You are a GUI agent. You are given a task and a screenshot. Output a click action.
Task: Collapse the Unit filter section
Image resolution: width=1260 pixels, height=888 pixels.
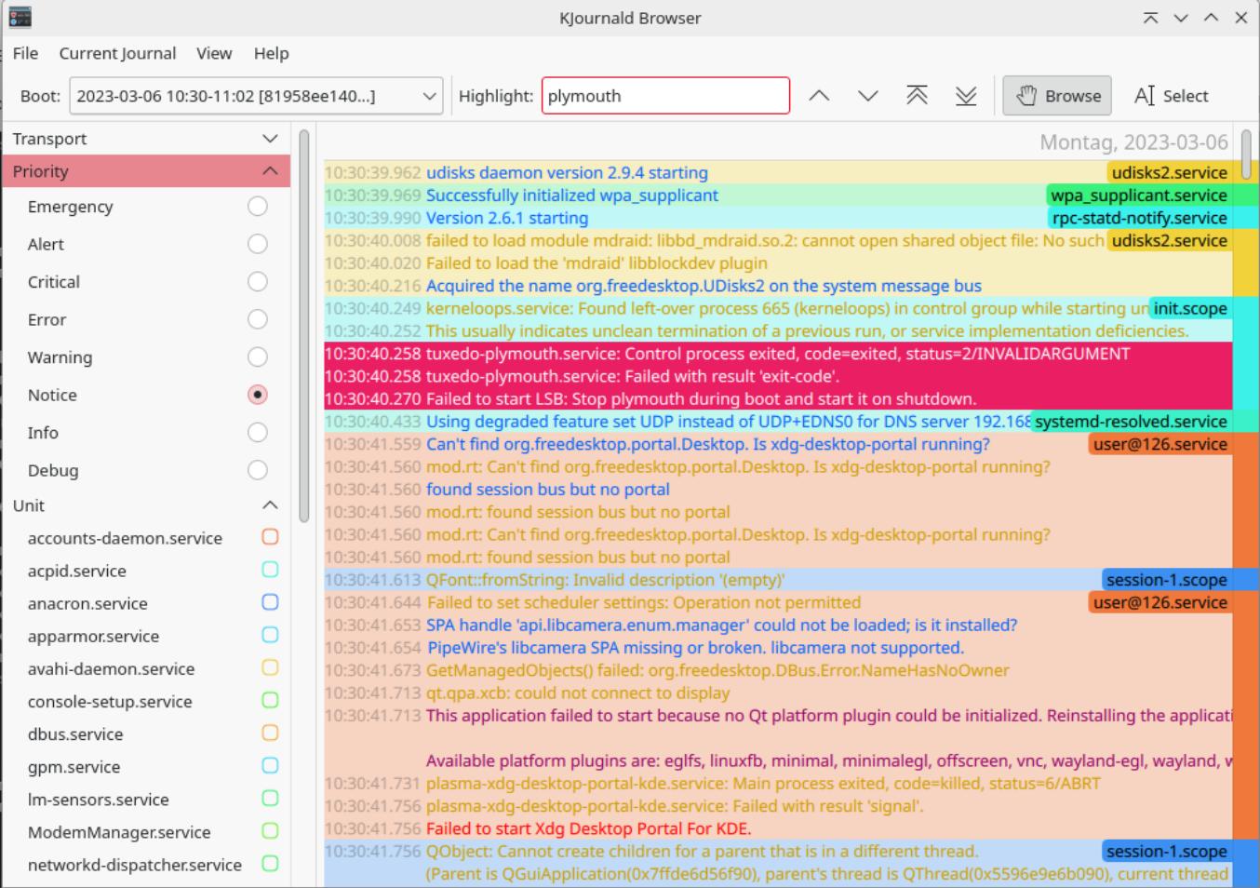[146, 505]
